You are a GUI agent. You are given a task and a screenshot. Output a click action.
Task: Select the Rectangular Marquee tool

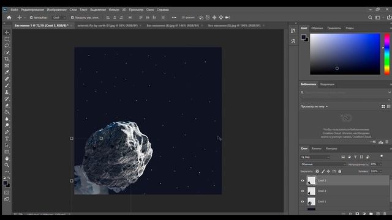7,39
